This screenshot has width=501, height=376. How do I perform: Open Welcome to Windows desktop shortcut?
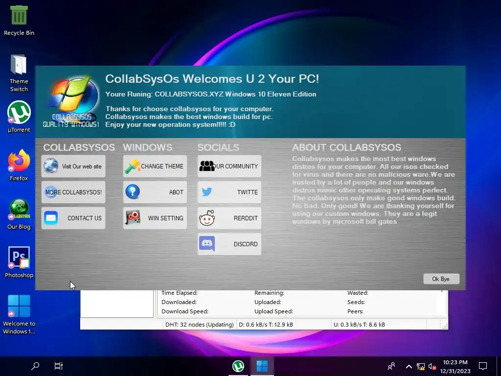coord(19,315)
